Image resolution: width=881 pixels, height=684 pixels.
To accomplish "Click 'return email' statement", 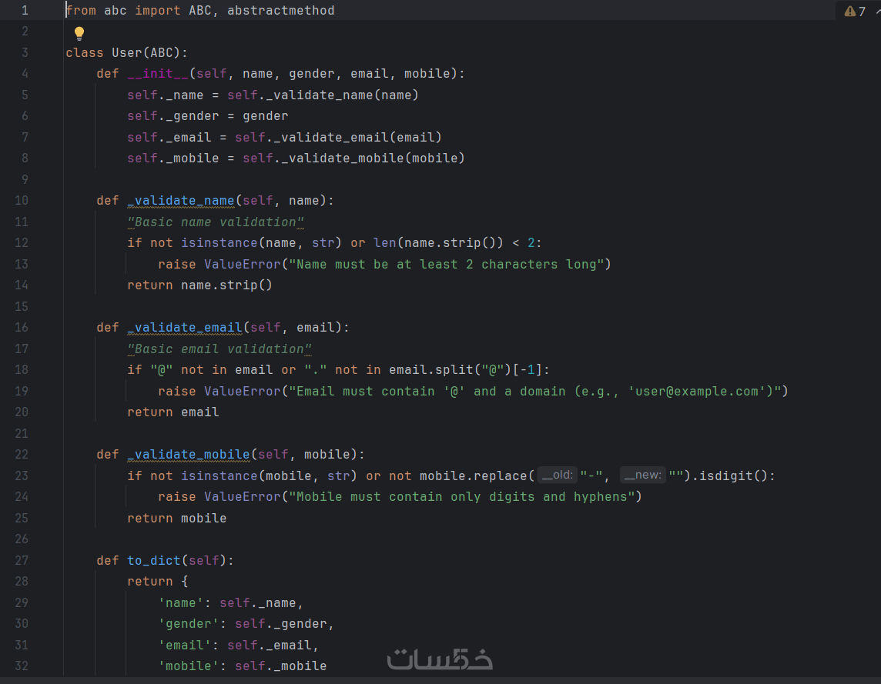I will (x=173, y=412).
